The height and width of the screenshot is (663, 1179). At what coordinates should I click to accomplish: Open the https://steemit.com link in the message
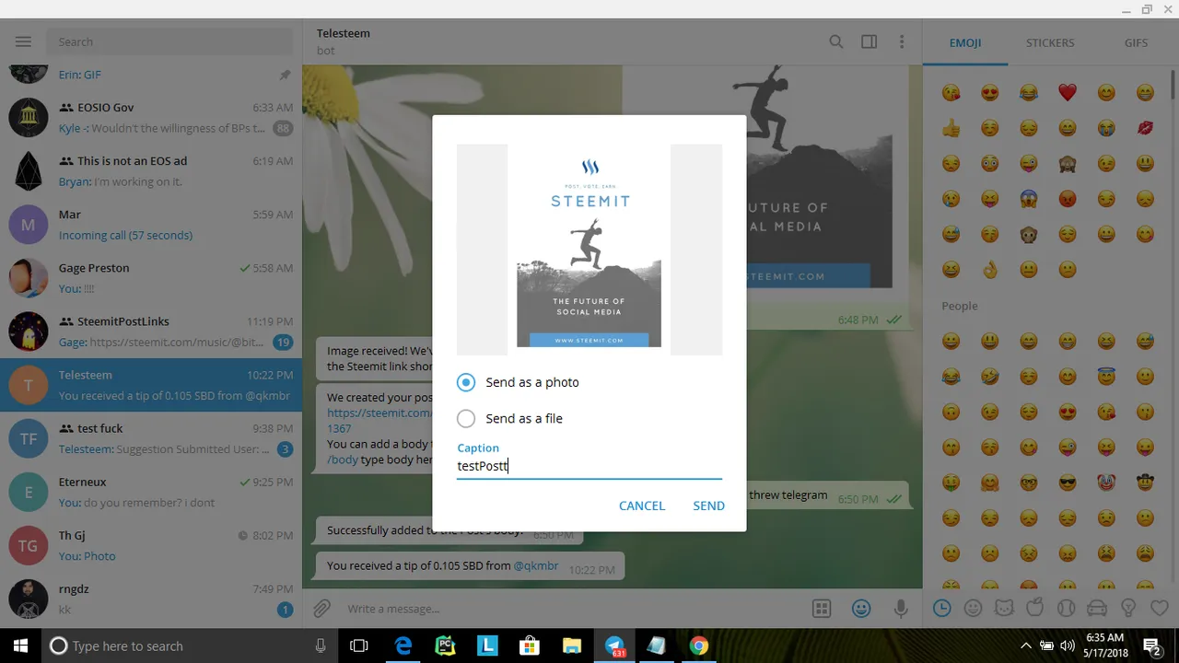pos(379,413)
